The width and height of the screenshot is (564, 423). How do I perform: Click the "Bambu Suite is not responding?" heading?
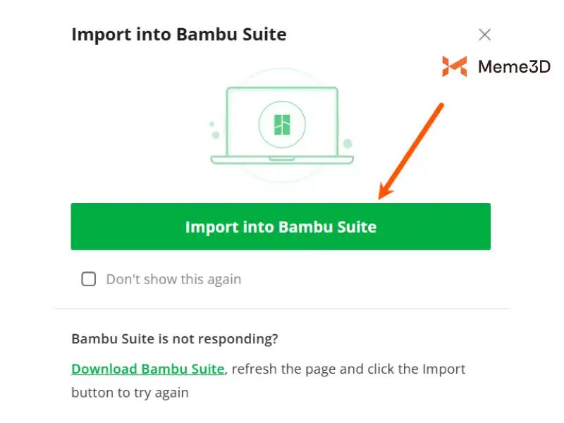click(175, 338)
